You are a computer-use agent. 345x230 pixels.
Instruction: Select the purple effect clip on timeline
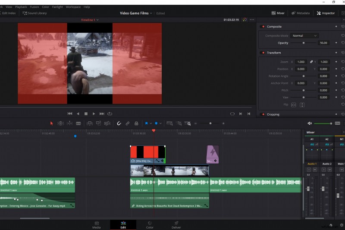coord(213,154)
